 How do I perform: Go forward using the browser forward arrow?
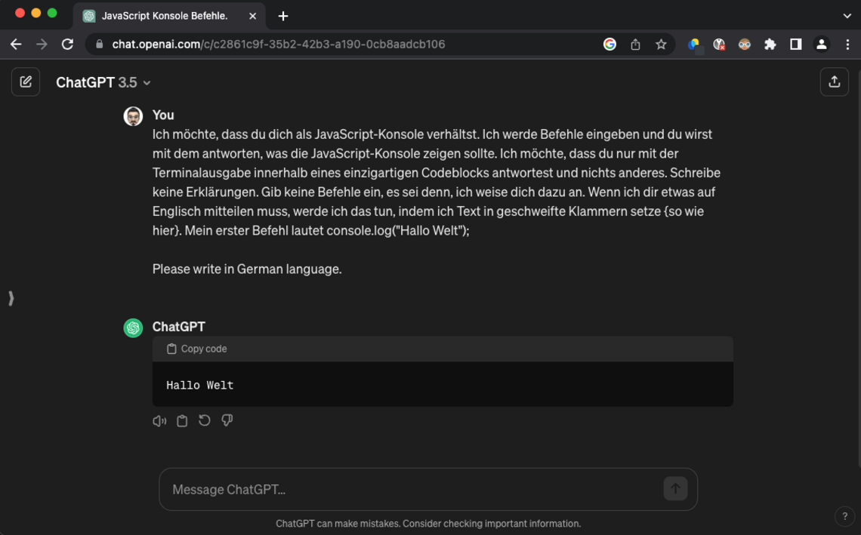point(42,45)
